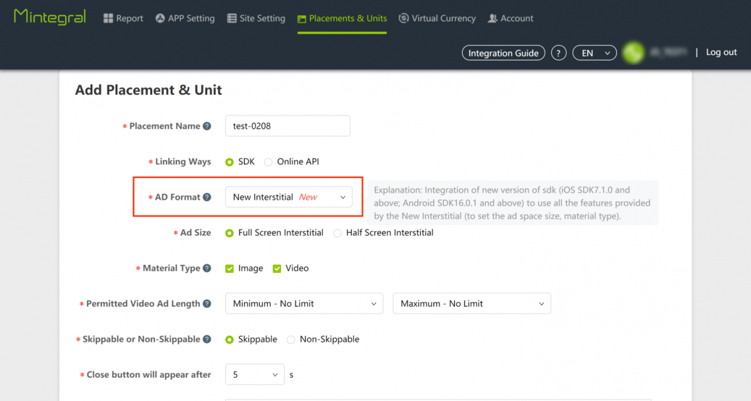This screenshot has width=751, height=401.
Task: Open help tooltip beside Placement Name
Action: pyautogui.click(x=207, y=126)
